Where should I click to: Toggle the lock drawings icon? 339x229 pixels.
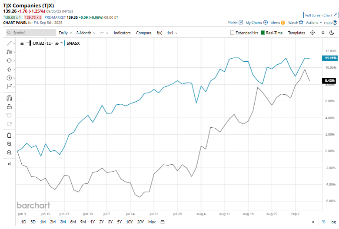pos(9,106)
